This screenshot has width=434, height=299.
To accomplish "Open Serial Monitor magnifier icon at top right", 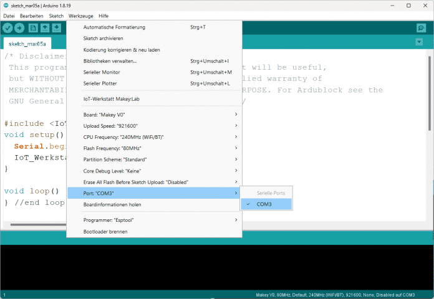I will pyautogui.click(x=421, y=28).
